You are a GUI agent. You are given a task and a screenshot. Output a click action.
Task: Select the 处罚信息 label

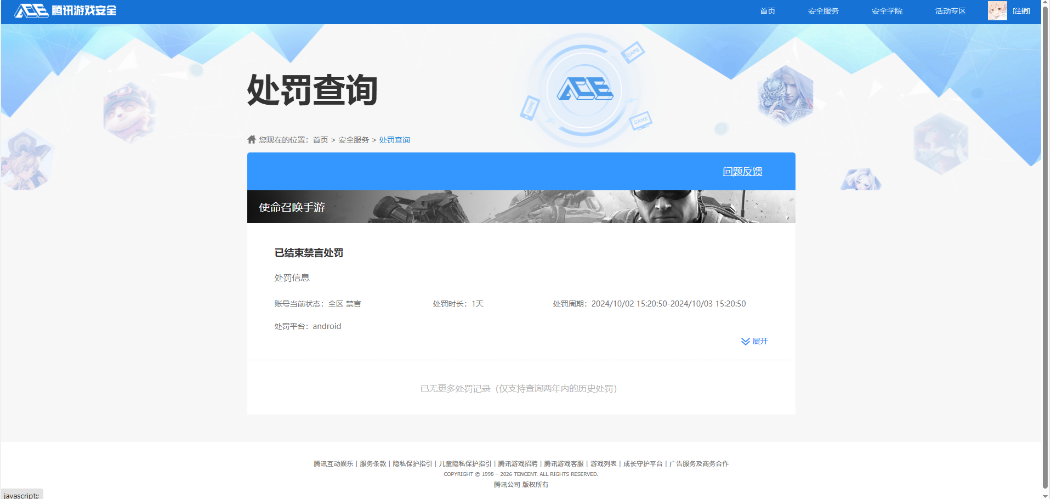click(292, 278)
